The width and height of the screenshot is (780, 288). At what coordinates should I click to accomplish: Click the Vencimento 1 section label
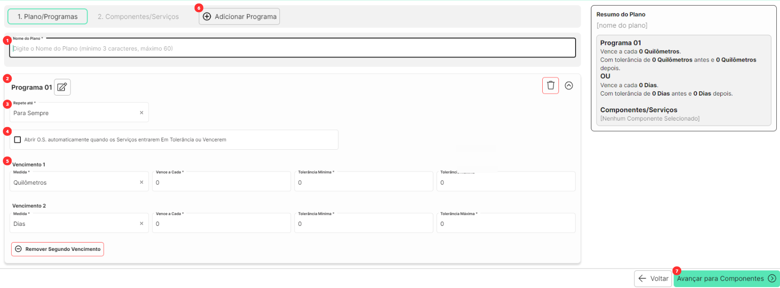click(x=29, y=165)
